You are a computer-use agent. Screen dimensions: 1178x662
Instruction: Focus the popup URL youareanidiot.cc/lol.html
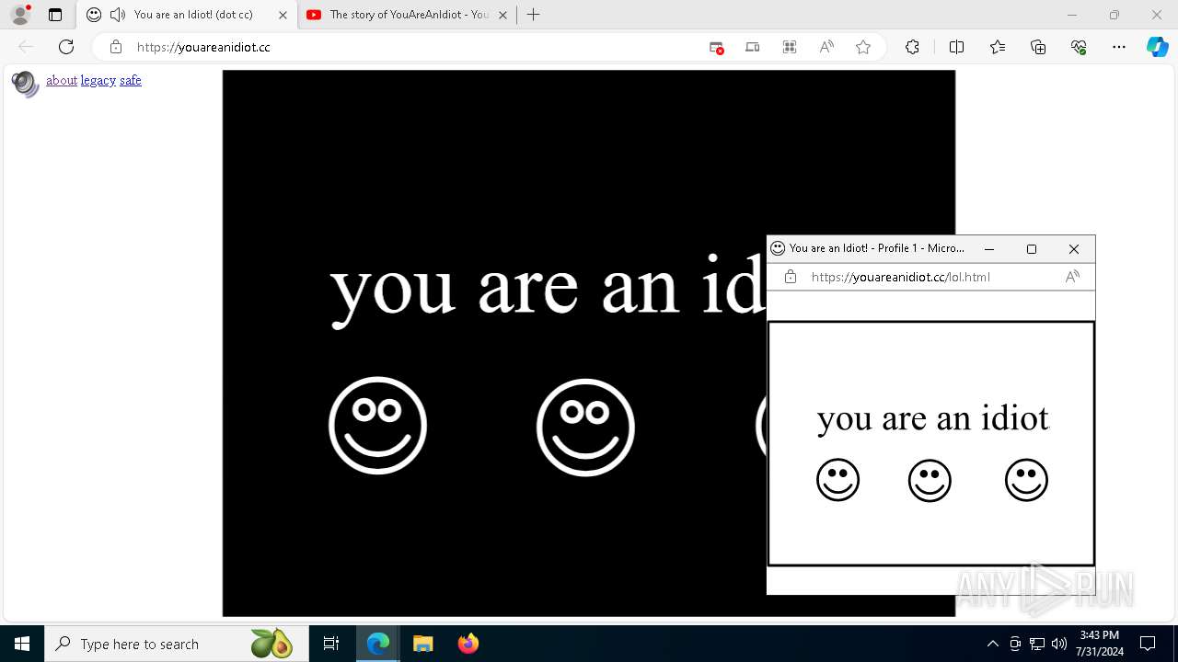pos(901,277)
